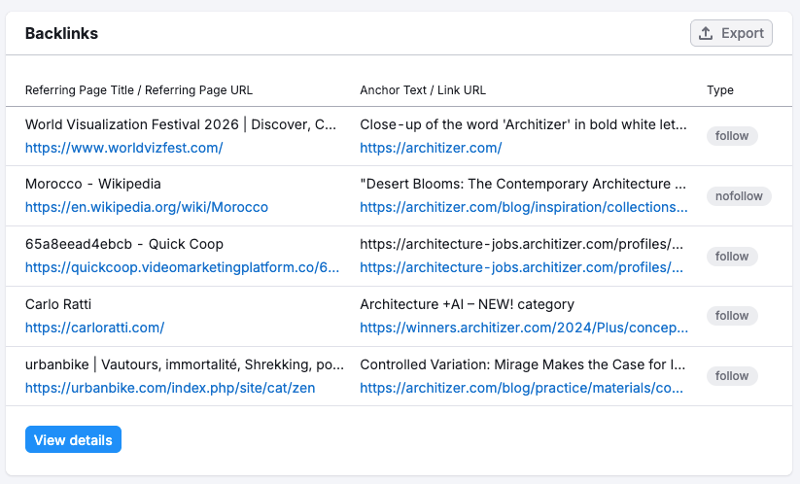Open the architecture-jobs.architizer.com profiles link URL
The height and width of the screenshot is (484, 800).
click(523, 267)
